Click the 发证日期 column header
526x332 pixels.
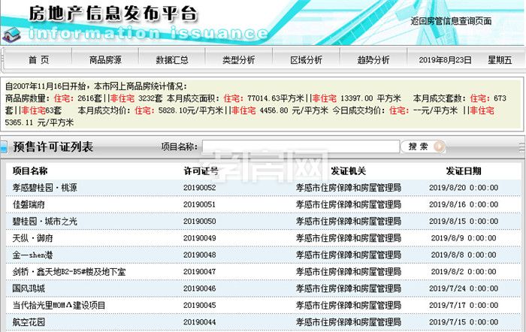pos(464,171)
